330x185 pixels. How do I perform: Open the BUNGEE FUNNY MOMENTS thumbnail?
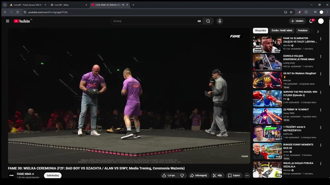tap(267, 151)
